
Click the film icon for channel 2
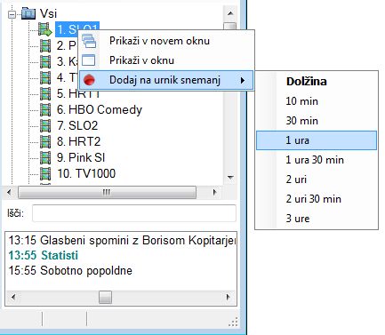pyautogui.click(x=45, y=45)
